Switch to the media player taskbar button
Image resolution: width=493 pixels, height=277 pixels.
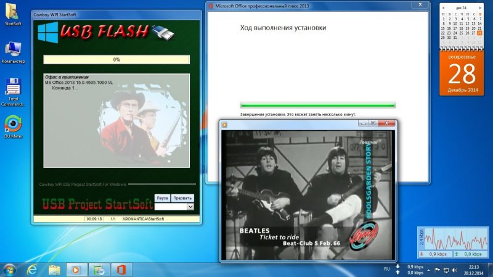coord(76,270)
